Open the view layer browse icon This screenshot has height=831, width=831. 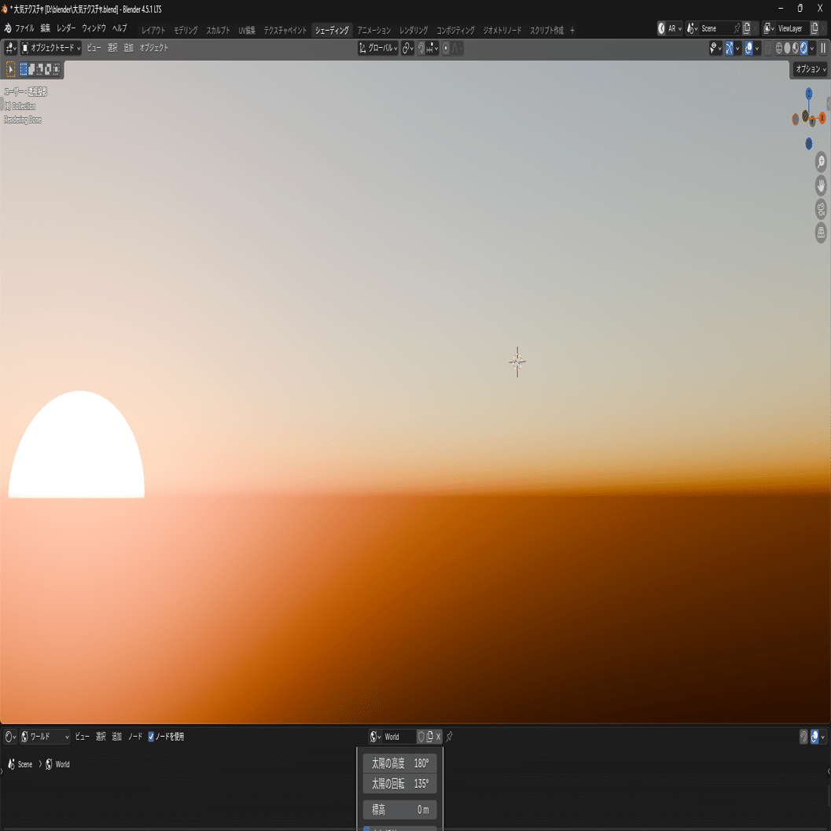point(769,28)
